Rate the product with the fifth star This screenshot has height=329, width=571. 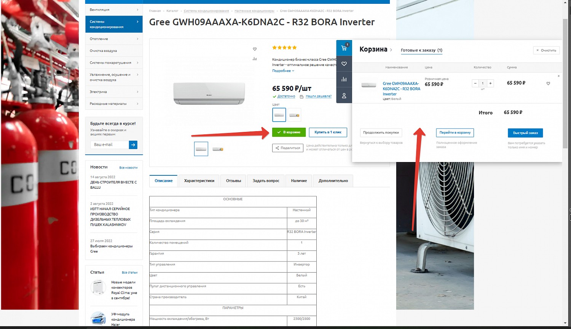294,47
